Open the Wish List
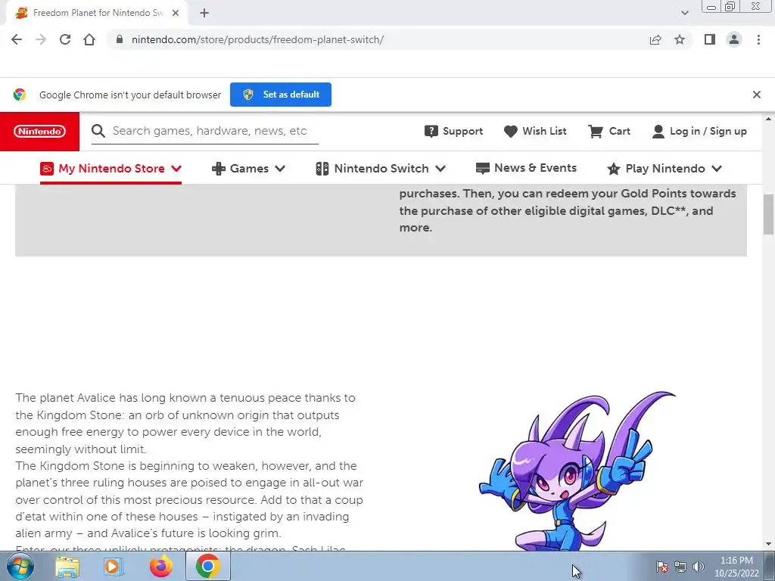This screenshot has width=775, height=581. 535,131
